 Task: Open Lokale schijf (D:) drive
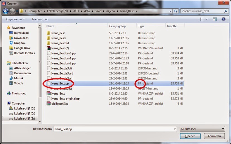point(25,113)
